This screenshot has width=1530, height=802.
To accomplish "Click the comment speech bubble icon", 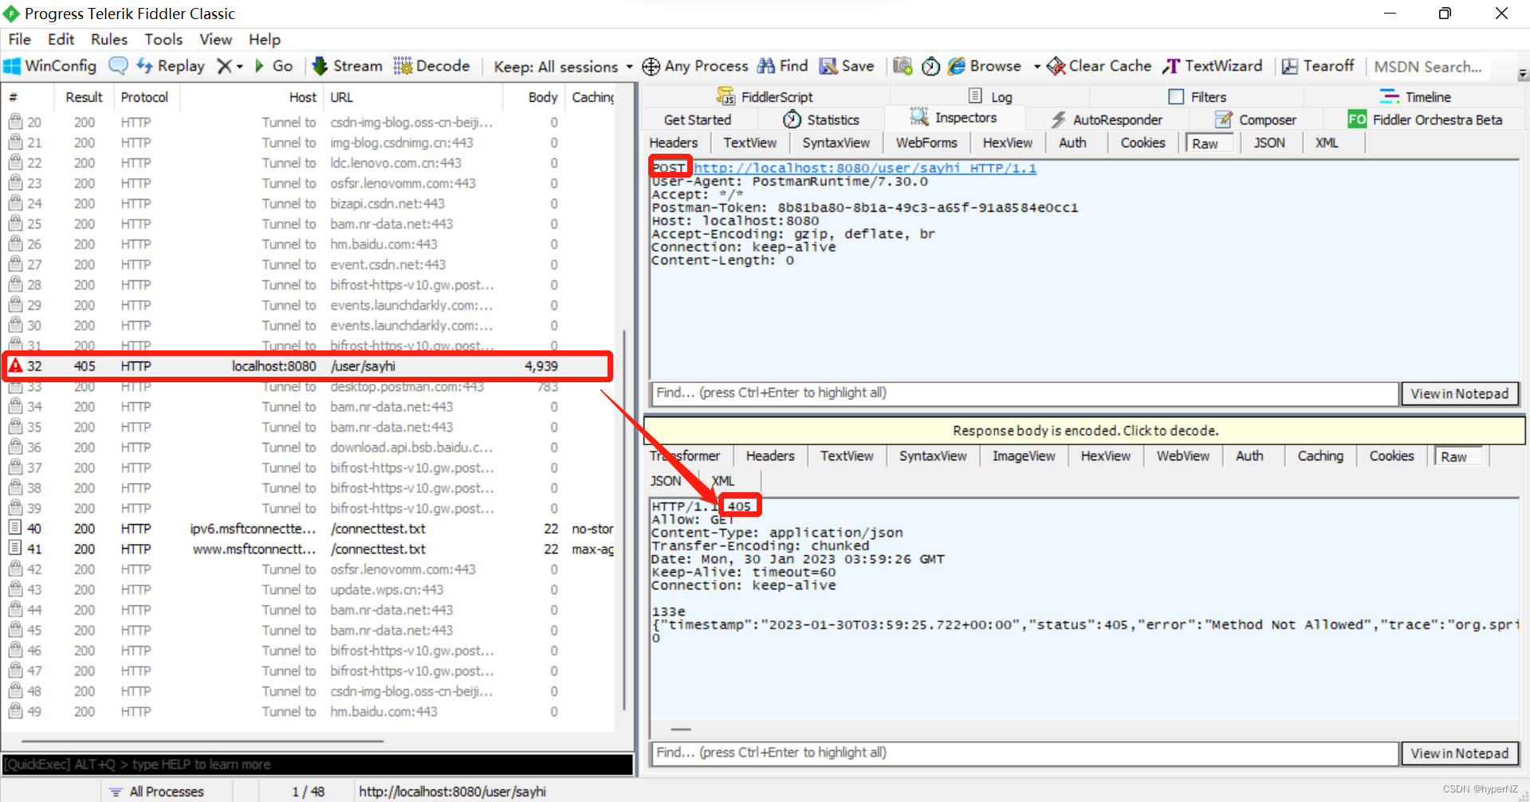I will [118, 66].
